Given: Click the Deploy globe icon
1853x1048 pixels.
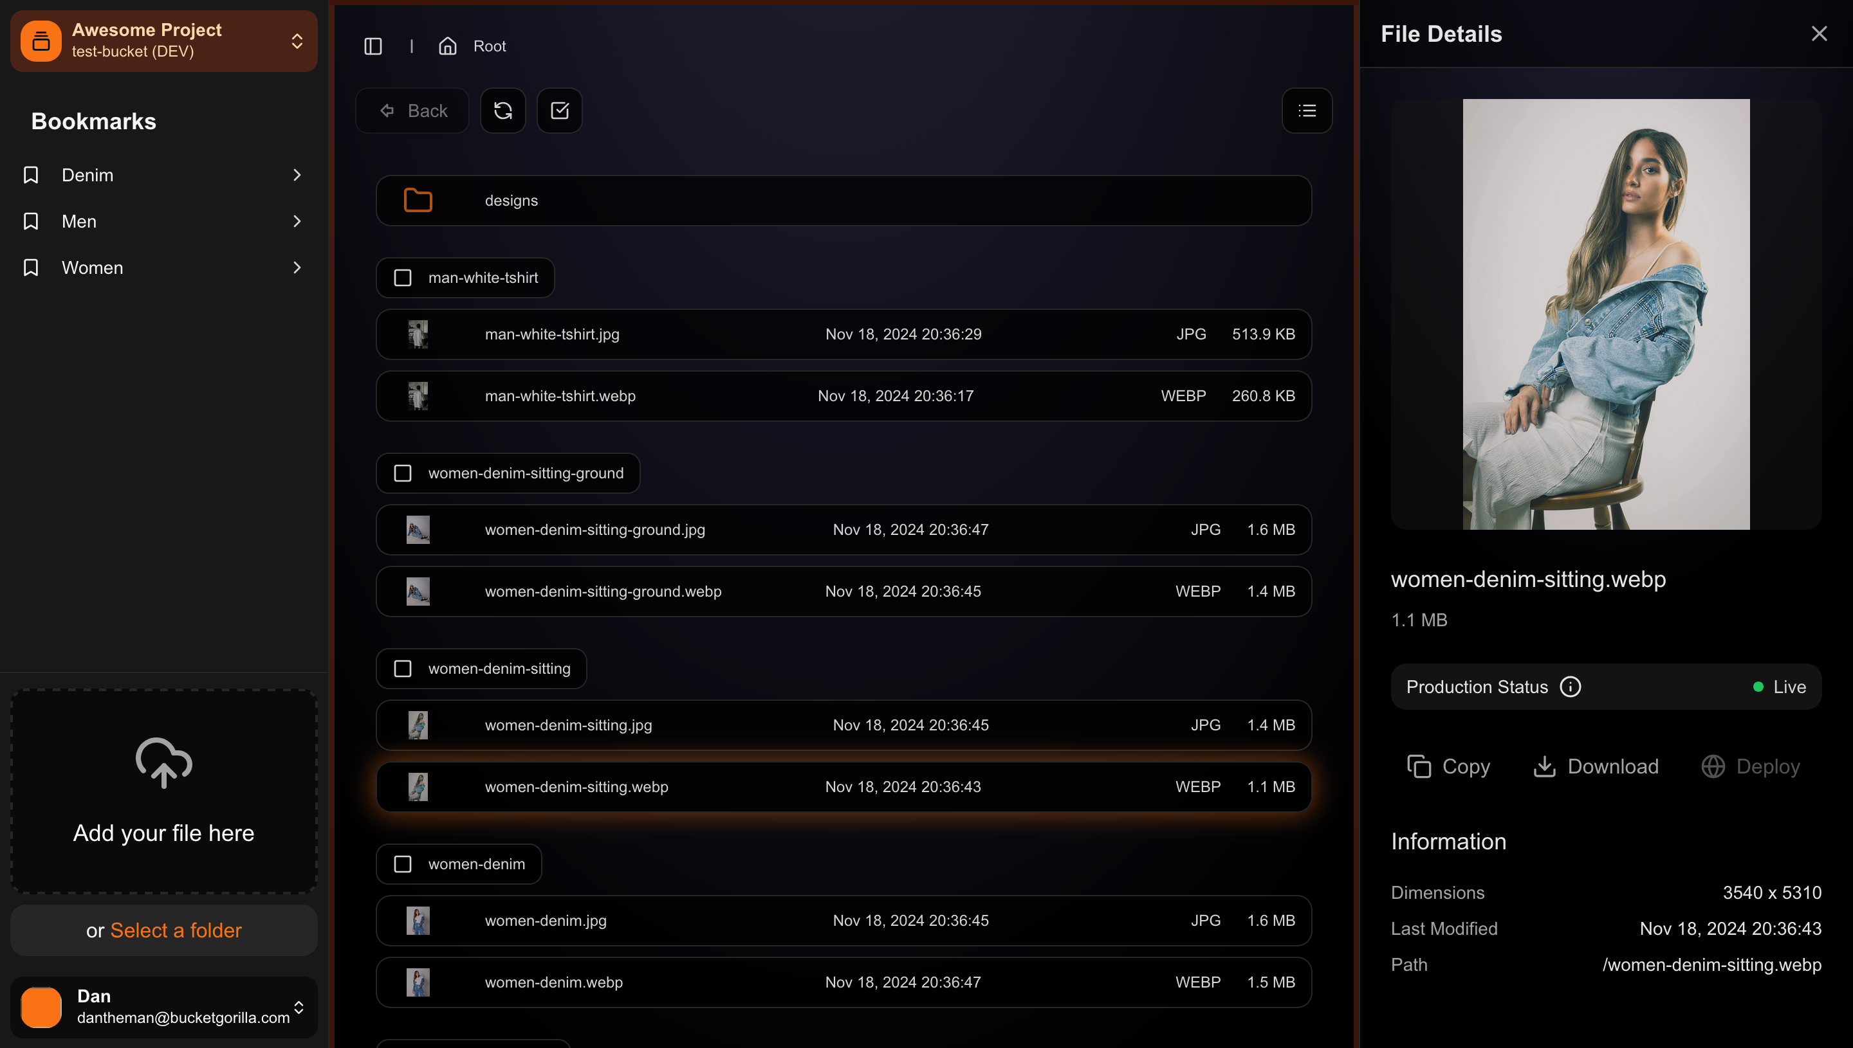Looking at the screenshot, I should pyautogui.click(x=1713, y=766).
